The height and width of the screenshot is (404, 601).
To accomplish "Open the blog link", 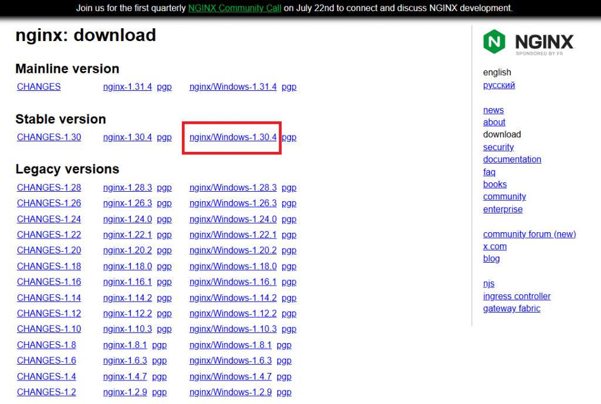I will pos(491,259).
